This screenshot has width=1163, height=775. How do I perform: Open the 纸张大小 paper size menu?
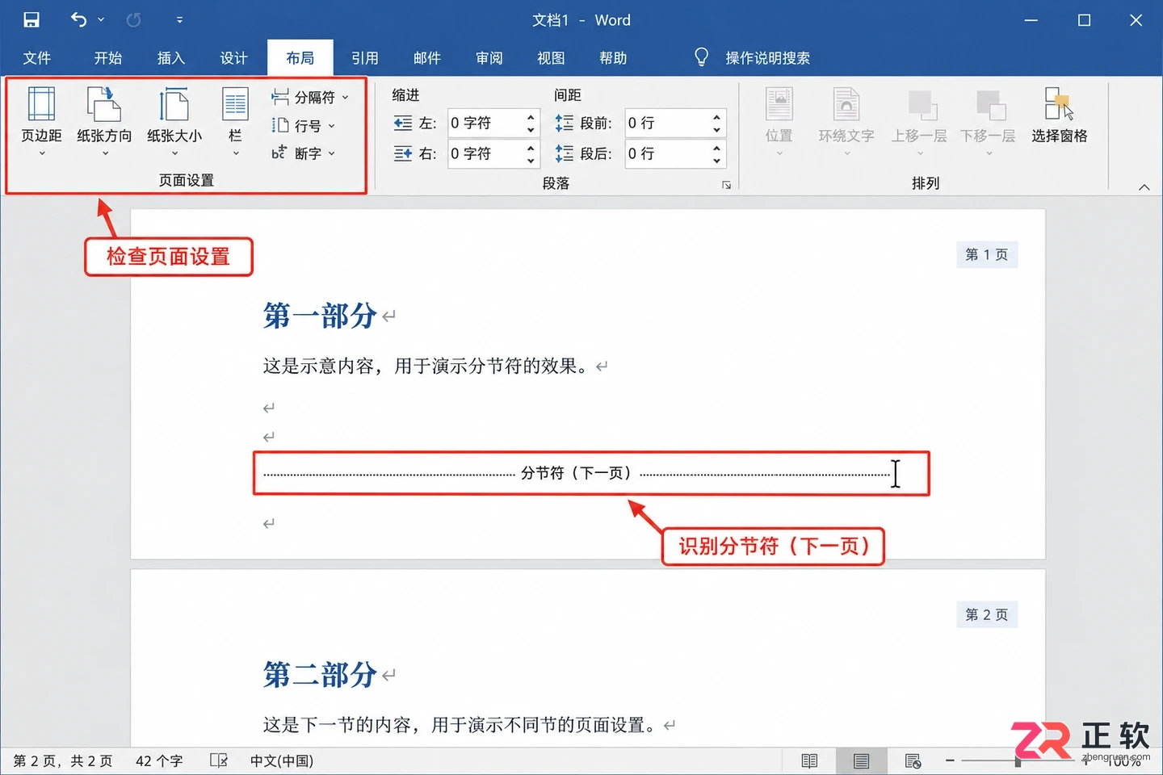tap(174, 122)
